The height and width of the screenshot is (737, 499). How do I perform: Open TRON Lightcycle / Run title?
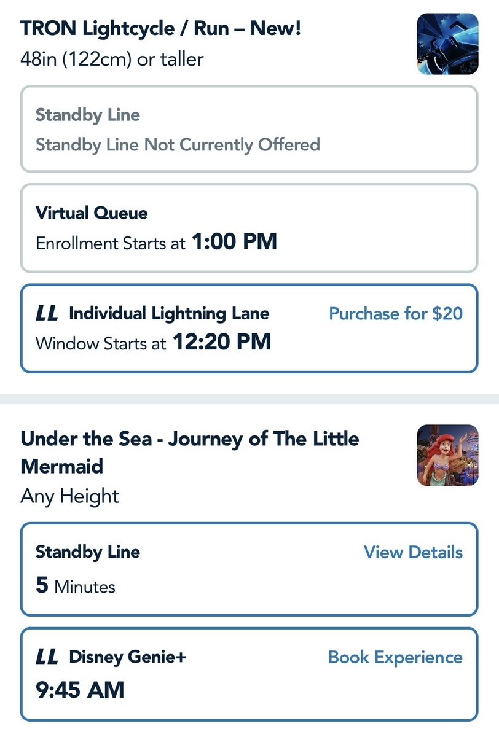pyautogui.click(x=161, y=28)
